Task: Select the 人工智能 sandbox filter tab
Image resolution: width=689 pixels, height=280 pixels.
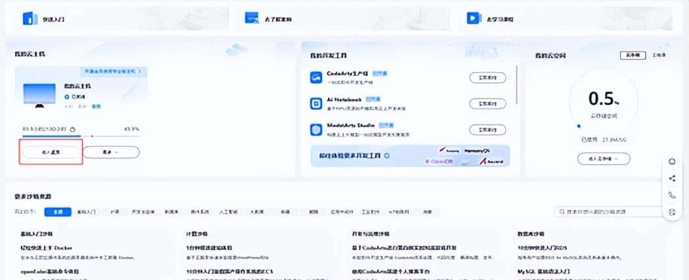Action: tap(229, 212)
